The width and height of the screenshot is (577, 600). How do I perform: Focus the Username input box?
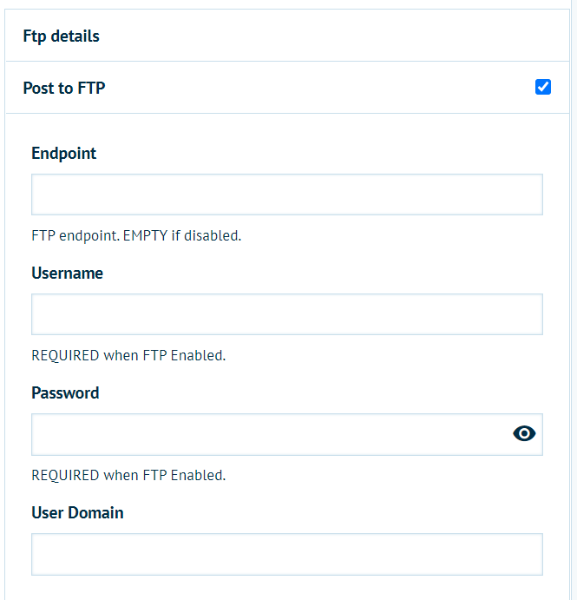[x=286, y=314]
